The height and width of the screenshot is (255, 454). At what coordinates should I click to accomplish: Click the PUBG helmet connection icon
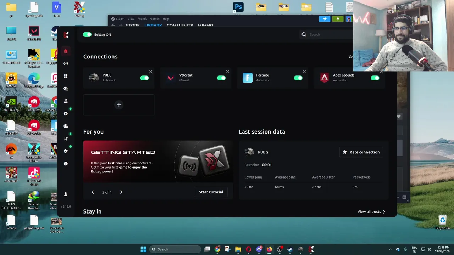(x=94, y=78)
